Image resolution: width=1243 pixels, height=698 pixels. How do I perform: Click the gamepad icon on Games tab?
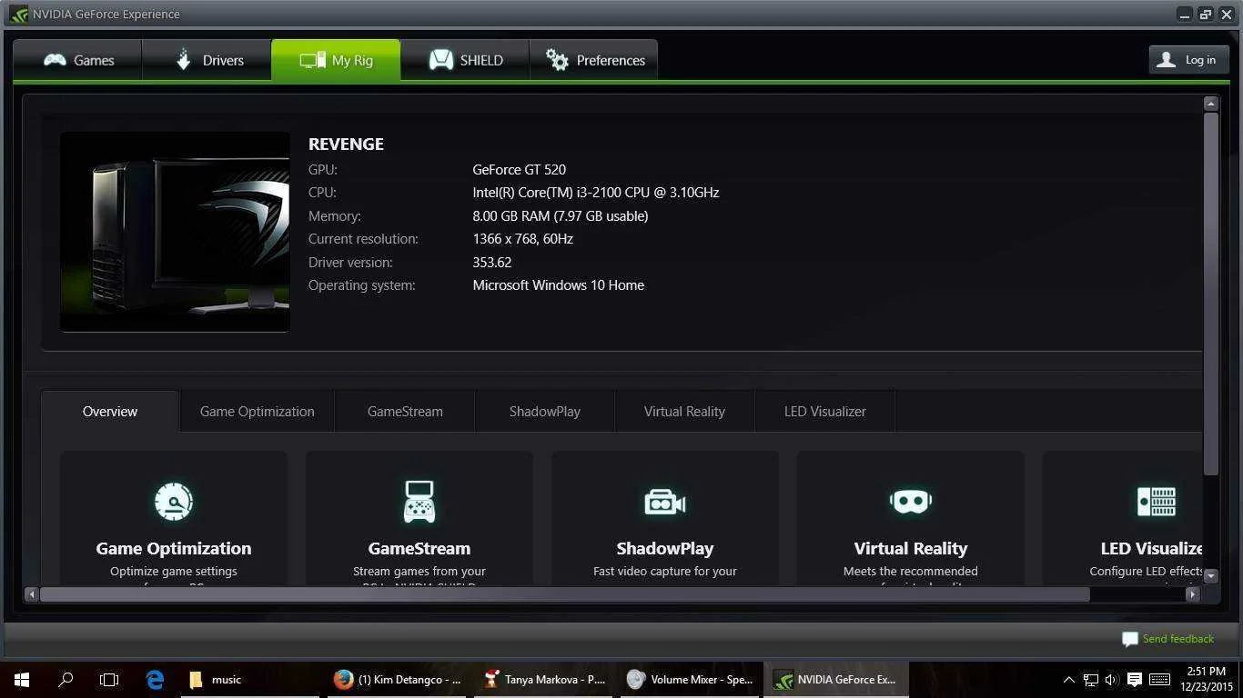coord(55,60)
